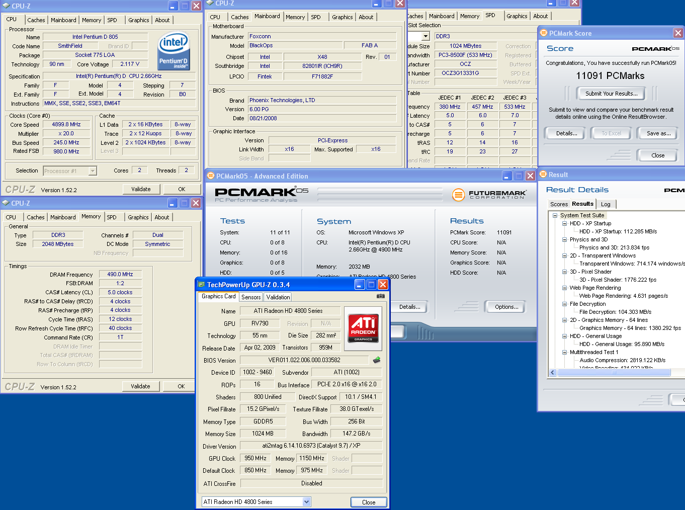Click the PCMark05 Advanced Edition title bar icon
Viewport: 685px width, 510px height.
[x=211, y=176]
